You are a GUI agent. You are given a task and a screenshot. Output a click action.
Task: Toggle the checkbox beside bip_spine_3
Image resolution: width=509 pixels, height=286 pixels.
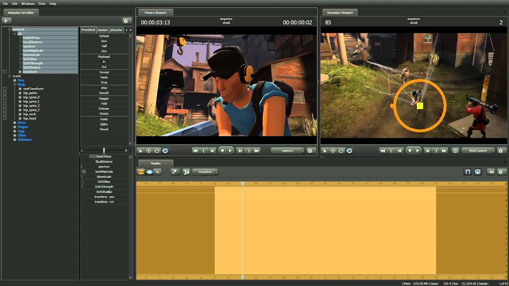click(5, 110)
